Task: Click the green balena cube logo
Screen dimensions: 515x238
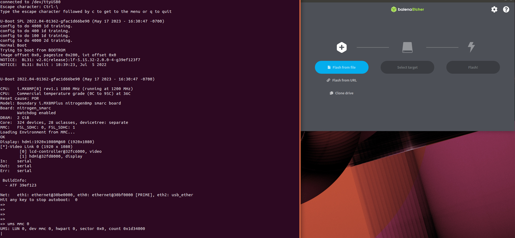Action: (x=393, y=9)
